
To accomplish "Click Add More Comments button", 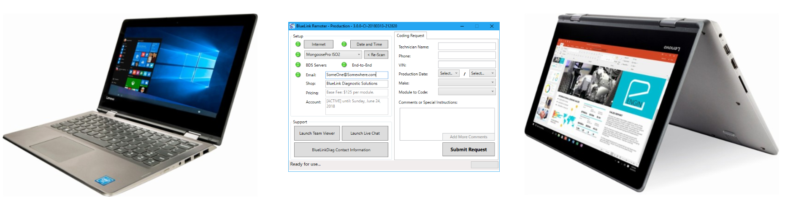I will pos(468,137).
